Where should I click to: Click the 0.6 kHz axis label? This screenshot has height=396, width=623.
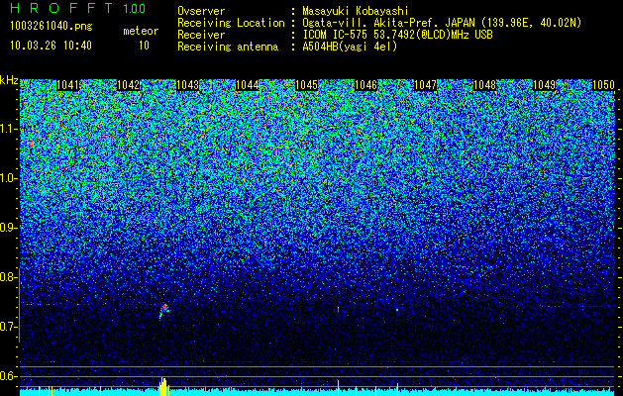[8, 376]
